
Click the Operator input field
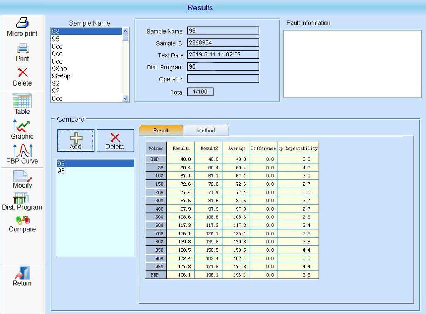coord(223,78)
